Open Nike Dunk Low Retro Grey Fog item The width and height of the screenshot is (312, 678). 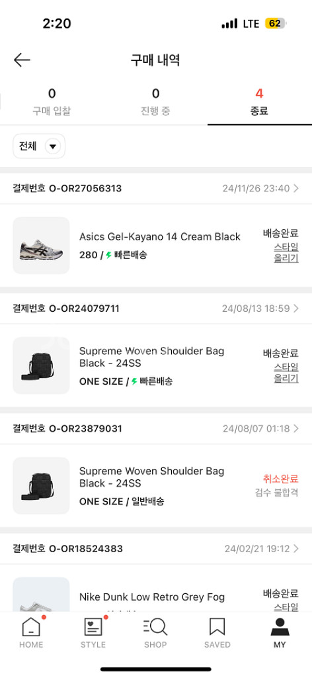[152, 597]
